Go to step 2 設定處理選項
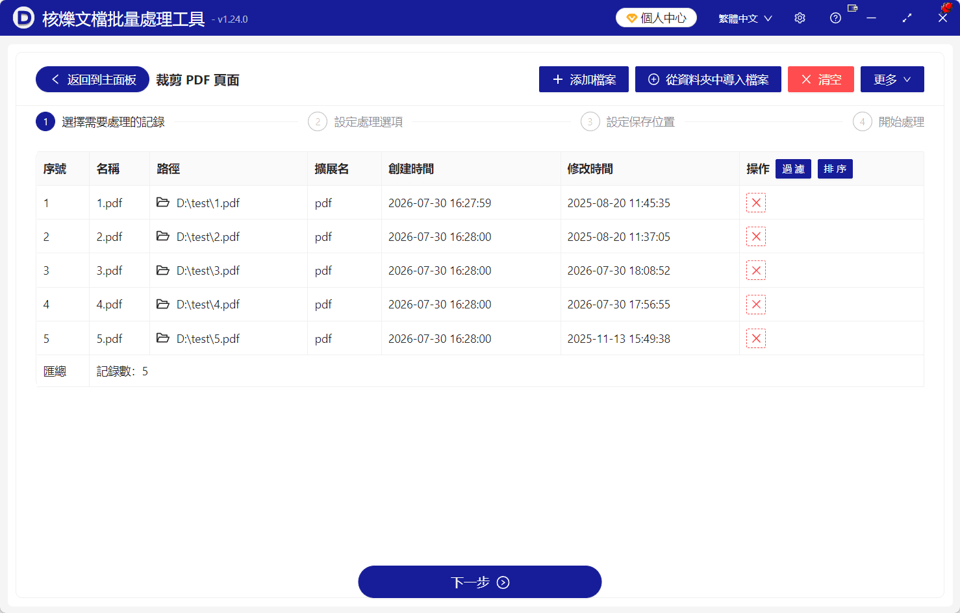 [x=355, y=121]
